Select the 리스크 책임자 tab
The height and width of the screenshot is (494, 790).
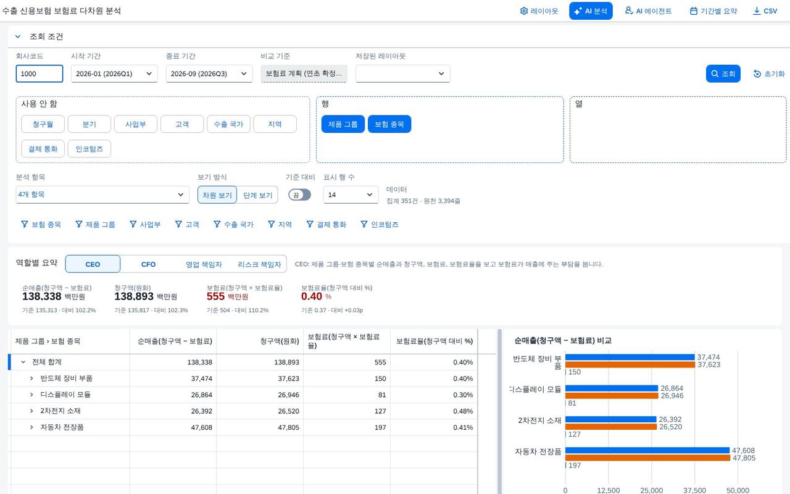(259, 264)
